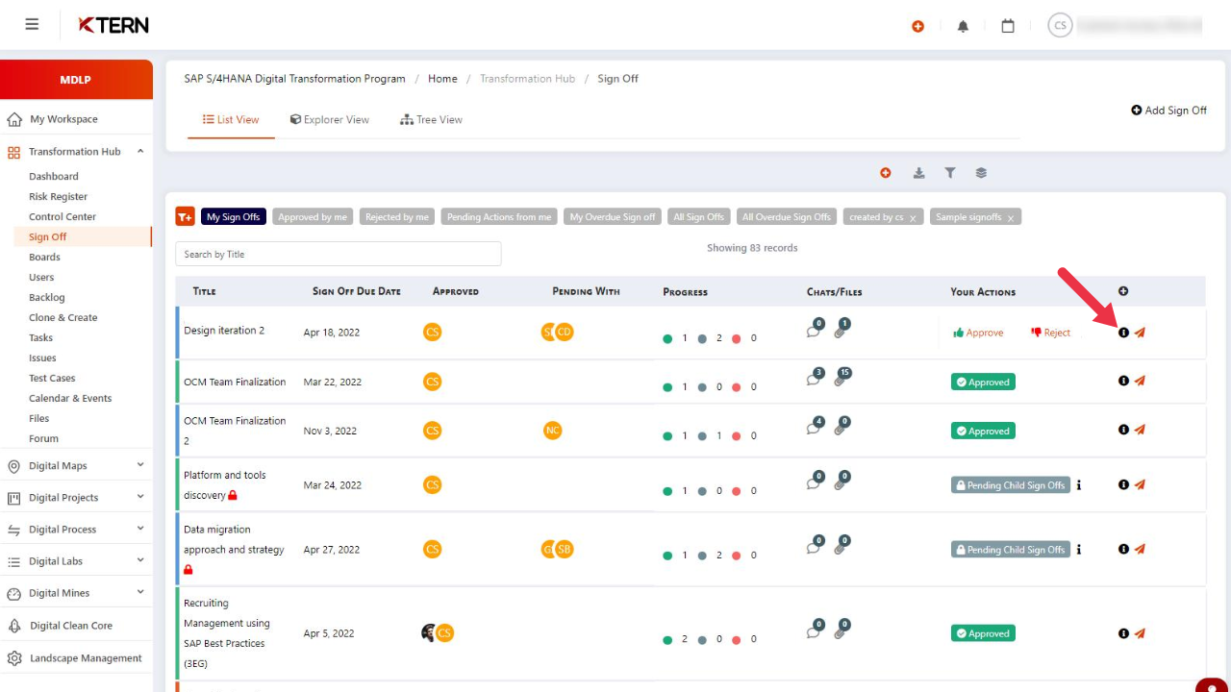1231x692 pixels.
Task: Open the filter funnel icon
Action: [950, 173]
